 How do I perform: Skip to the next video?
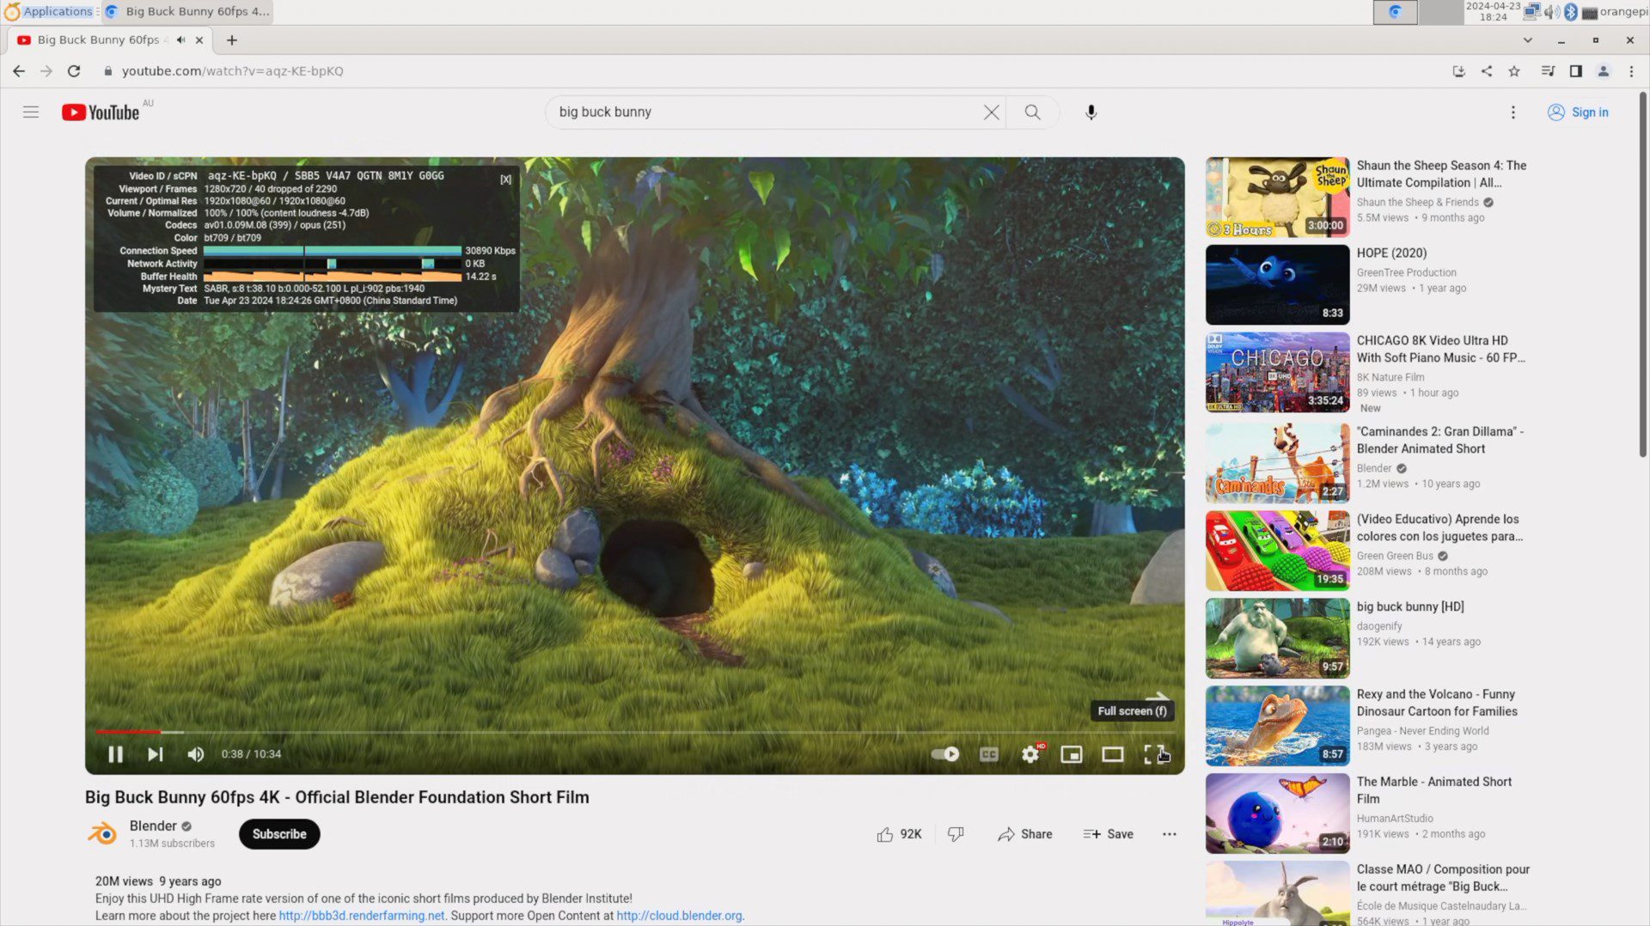[156, 754]
